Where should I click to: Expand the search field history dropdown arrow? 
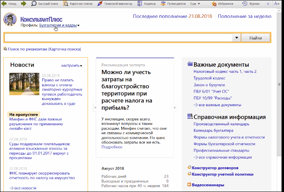click(237, 38)
